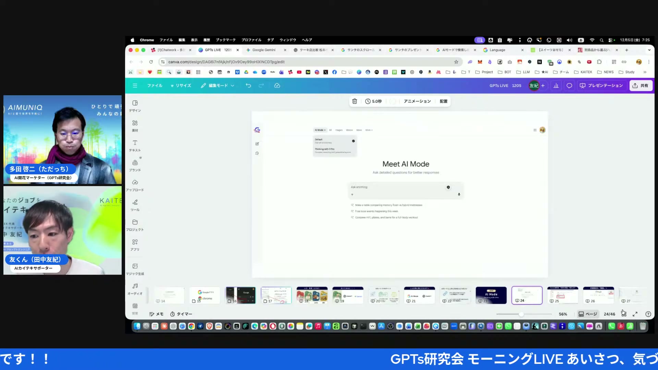Open the デザイン design panel
The image size is (658, 370).
coord(135,106)
